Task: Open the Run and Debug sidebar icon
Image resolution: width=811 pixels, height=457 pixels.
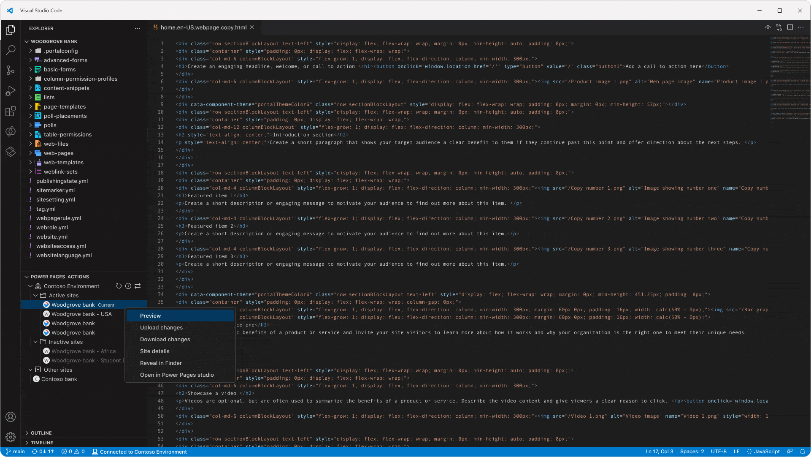Action: pos(11,91)
